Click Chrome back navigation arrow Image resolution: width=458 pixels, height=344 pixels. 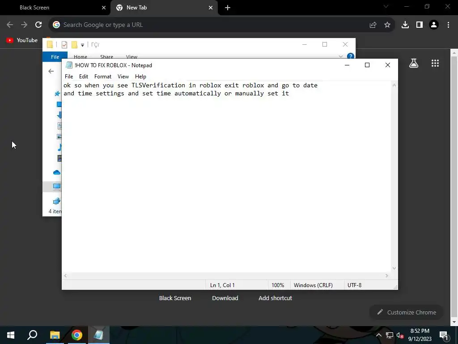click(10, 25)
